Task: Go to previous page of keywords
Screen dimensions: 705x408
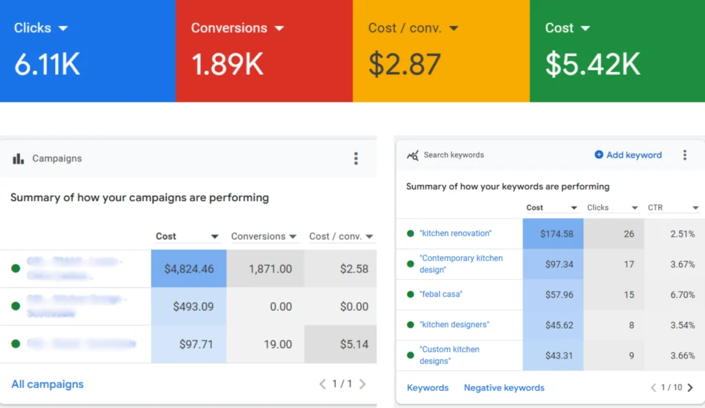Action: (x=653, y=388)
